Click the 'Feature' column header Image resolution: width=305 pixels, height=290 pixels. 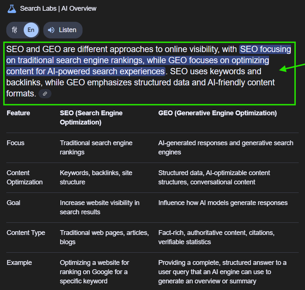pos(18,113)
